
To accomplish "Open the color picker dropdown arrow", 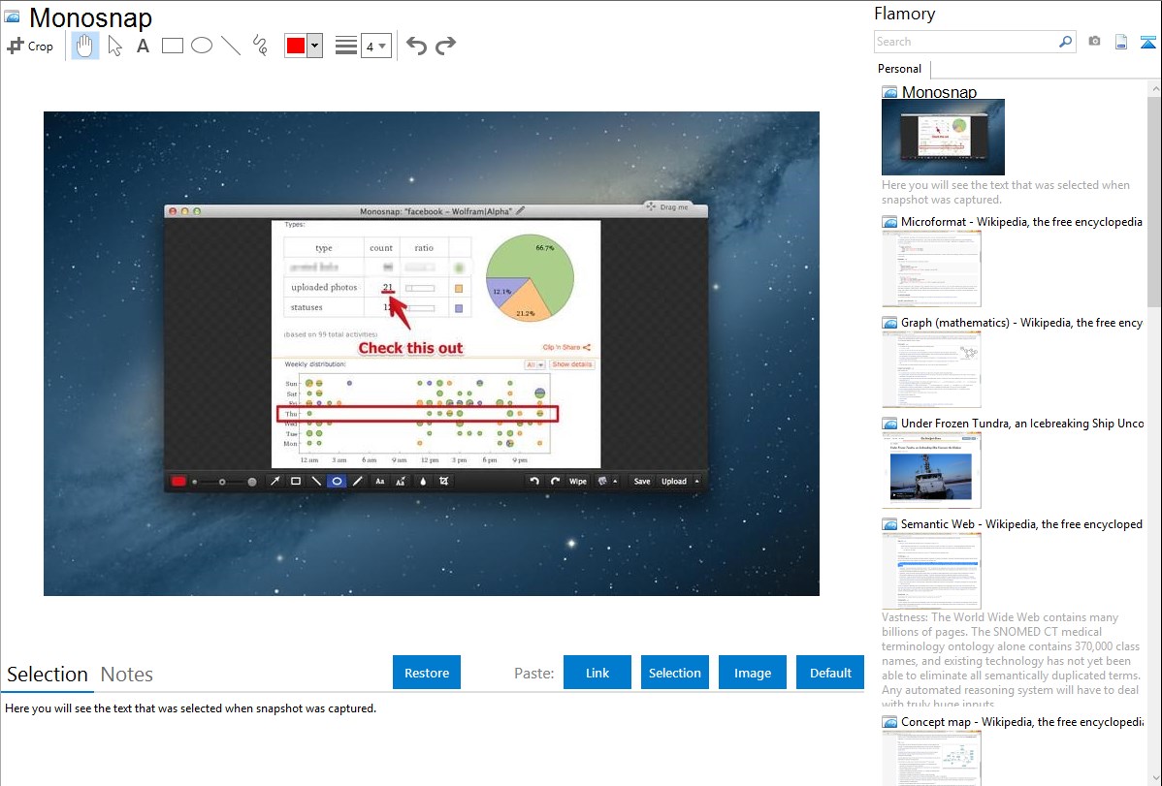I will pyautogui.click(x=315, y=46).
